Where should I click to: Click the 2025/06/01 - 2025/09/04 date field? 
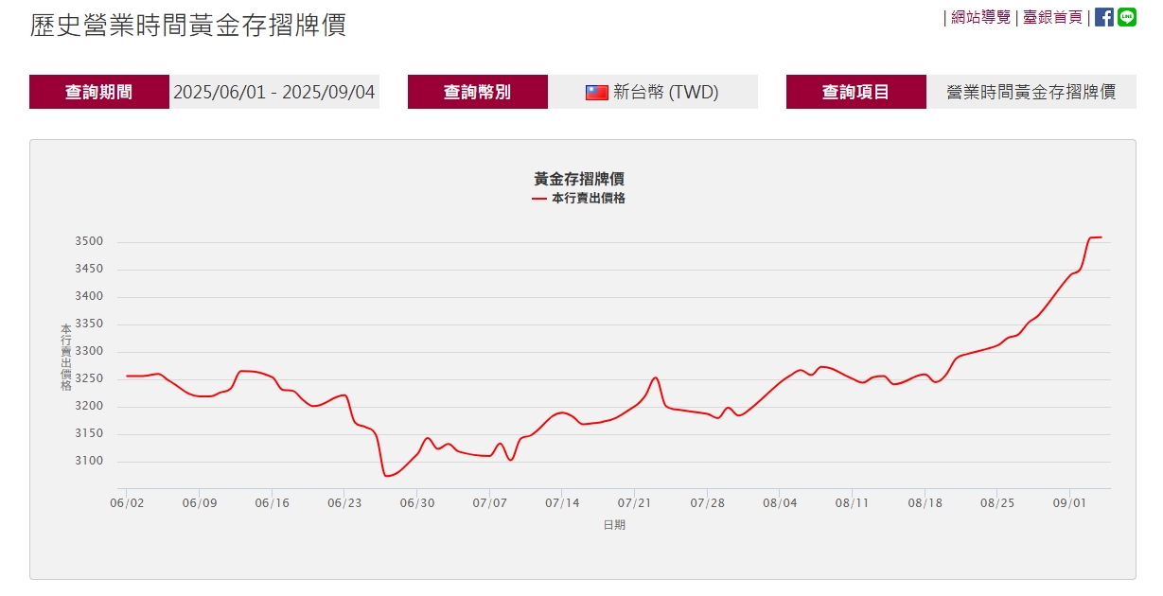coord(274,92)
